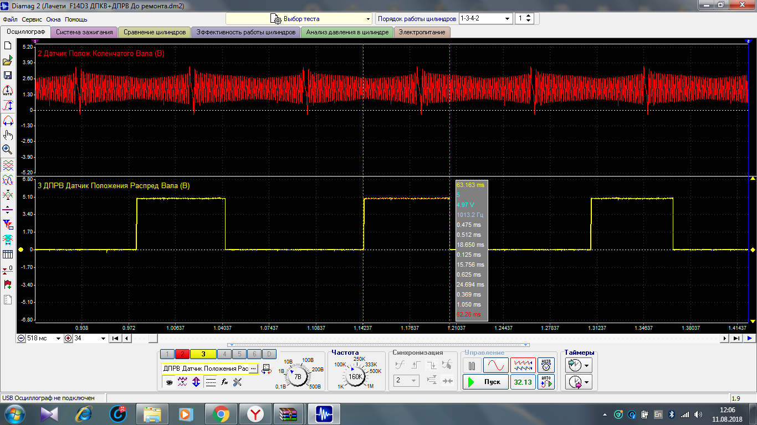Open the channel settings tools icon
Image resolution: width=757 pixels, height=425 pixels.
pyautogui.click(x=238, y=382)
